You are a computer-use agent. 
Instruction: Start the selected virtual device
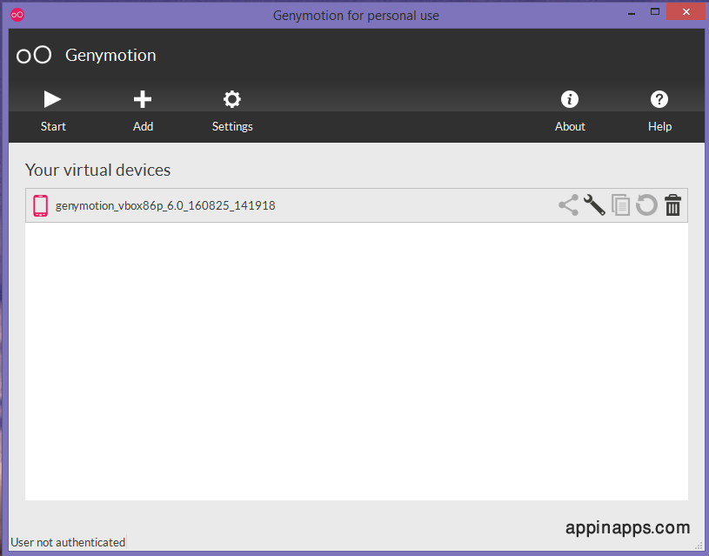pos(53,111)
